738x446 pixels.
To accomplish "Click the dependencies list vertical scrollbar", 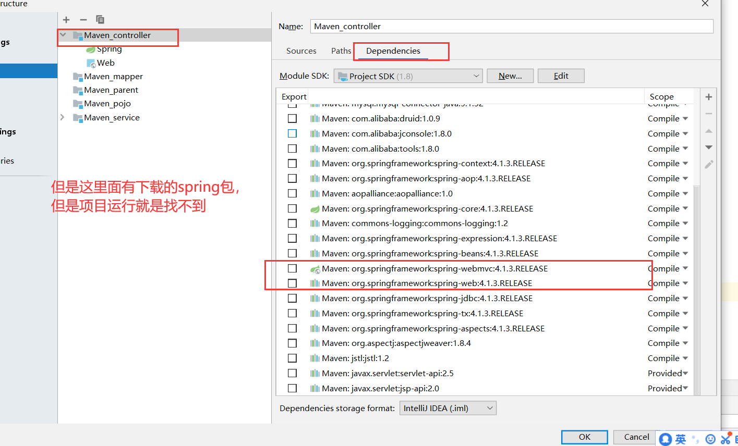I will click(697, 290).
